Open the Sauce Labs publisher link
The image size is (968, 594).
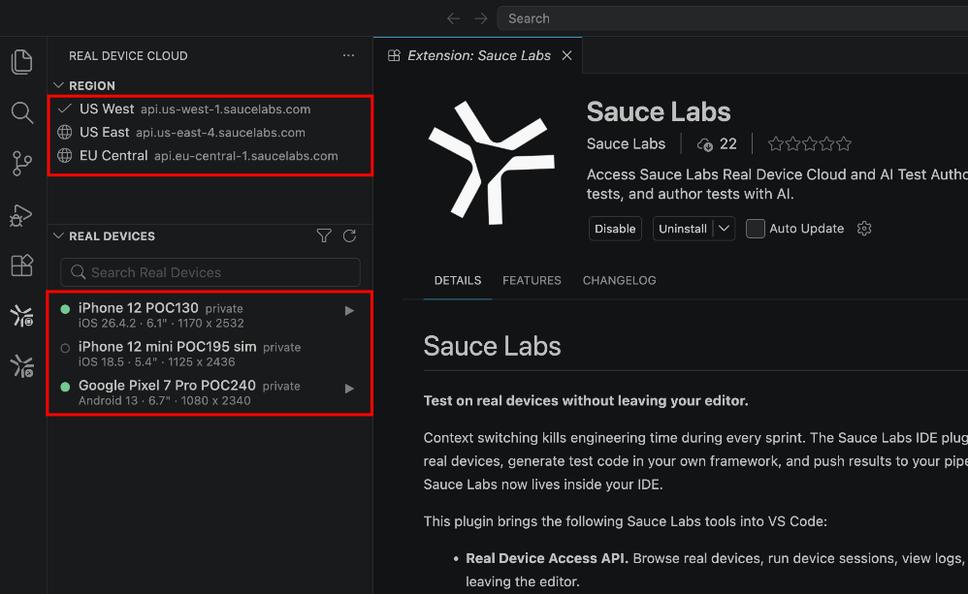click(x=626, y=143)
